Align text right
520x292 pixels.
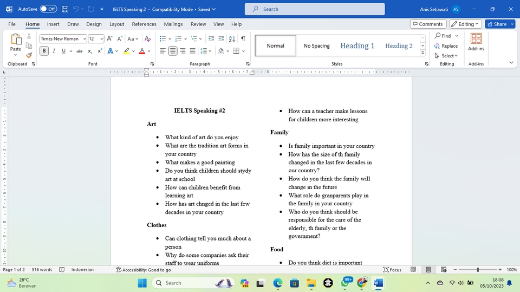pyautogui.click(x=183, y=51)
